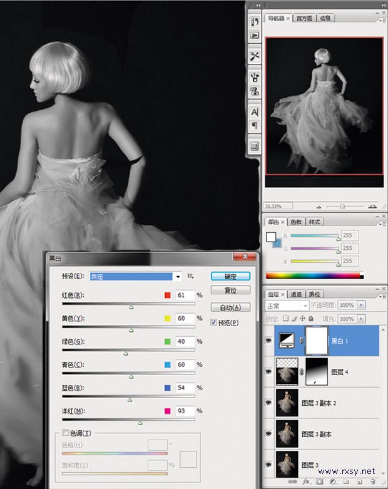Open the Navigator panel flyout menu
The width and height of the screenshot is (388, 489).
click(x=382, y=20)
